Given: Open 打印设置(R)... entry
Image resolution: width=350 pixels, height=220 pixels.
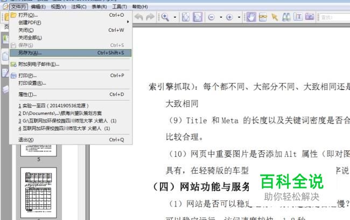Looking at the screenshot, I should [x=71, y=83].
